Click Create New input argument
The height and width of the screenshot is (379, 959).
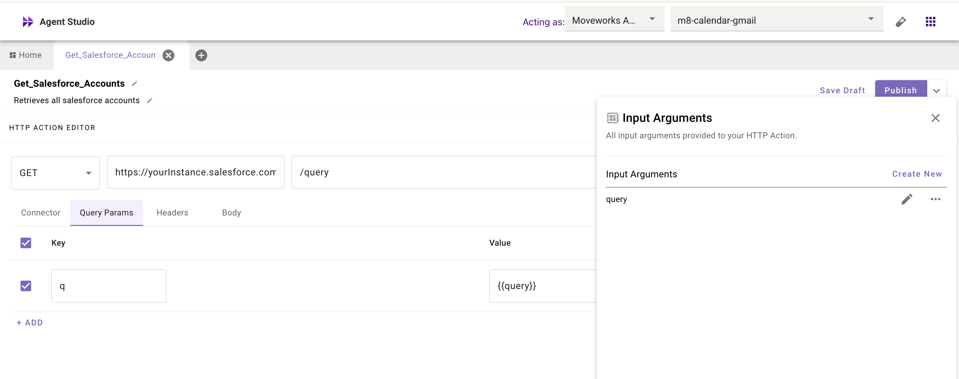tap(917, 174)
